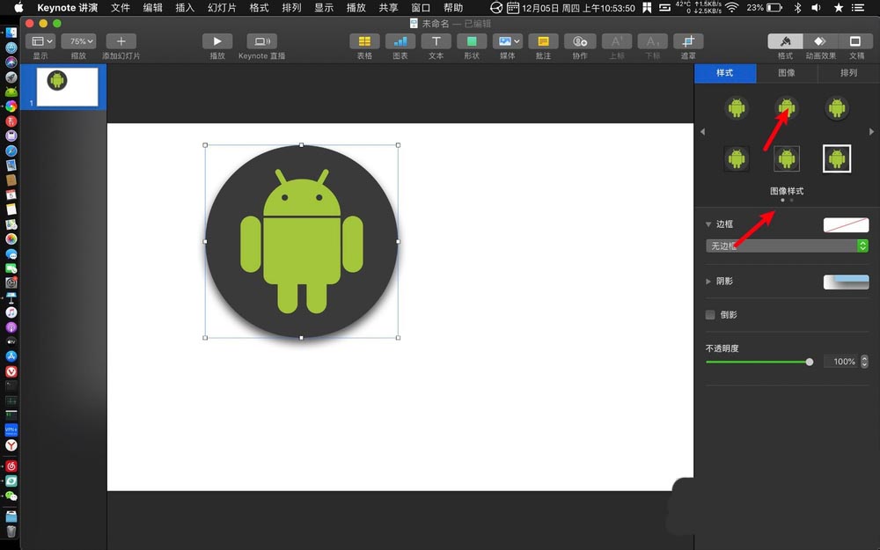Open the 75% zoom level dropdown

coord(78,41)
